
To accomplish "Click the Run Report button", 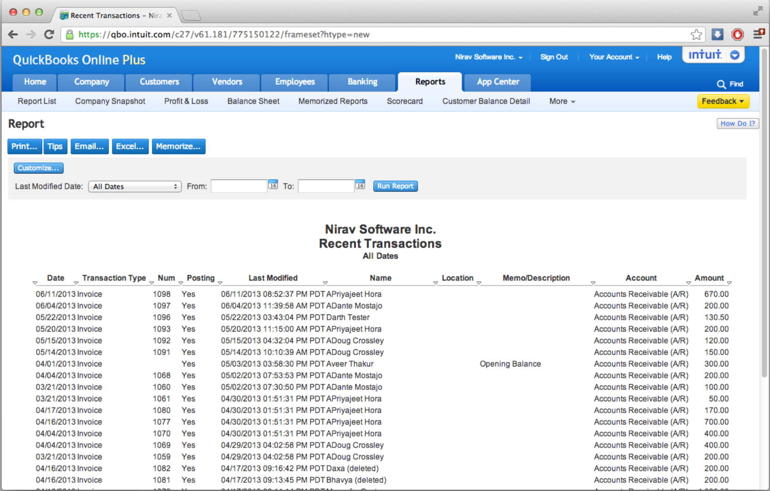I will click(x=395, y=186).
